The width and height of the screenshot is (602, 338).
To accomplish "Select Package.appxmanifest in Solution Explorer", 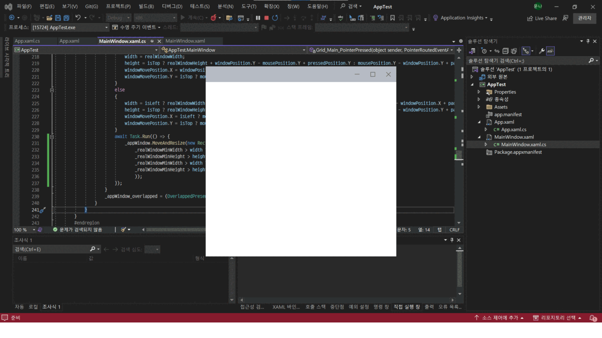I will pos(518,152).
